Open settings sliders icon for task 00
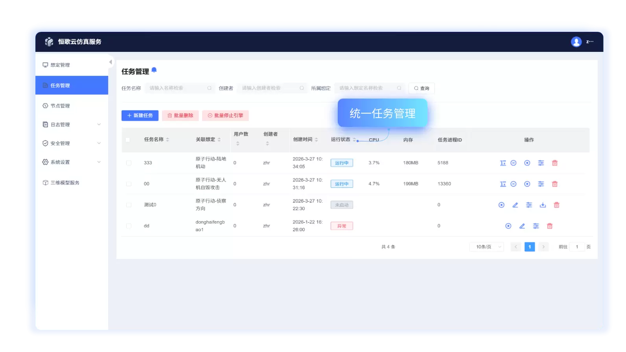Screen dimensions: 626x352 541,184
